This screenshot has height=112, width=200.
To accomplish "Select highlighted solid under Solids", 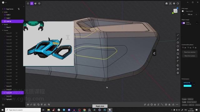I will 12,21.
